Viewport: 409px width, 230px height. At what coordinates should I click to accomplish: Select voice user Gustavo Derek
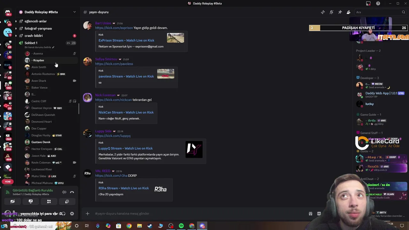click(x=41, y=142)
